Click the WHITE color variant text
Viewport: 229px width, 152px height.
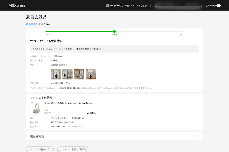tap(48, 113)
